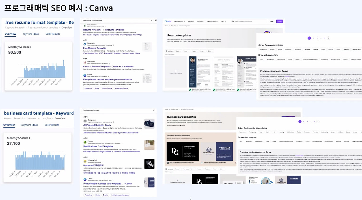The image size is (362, 200).
Task: Go to page 2 in resume pagination
Action: click(313, 38)
